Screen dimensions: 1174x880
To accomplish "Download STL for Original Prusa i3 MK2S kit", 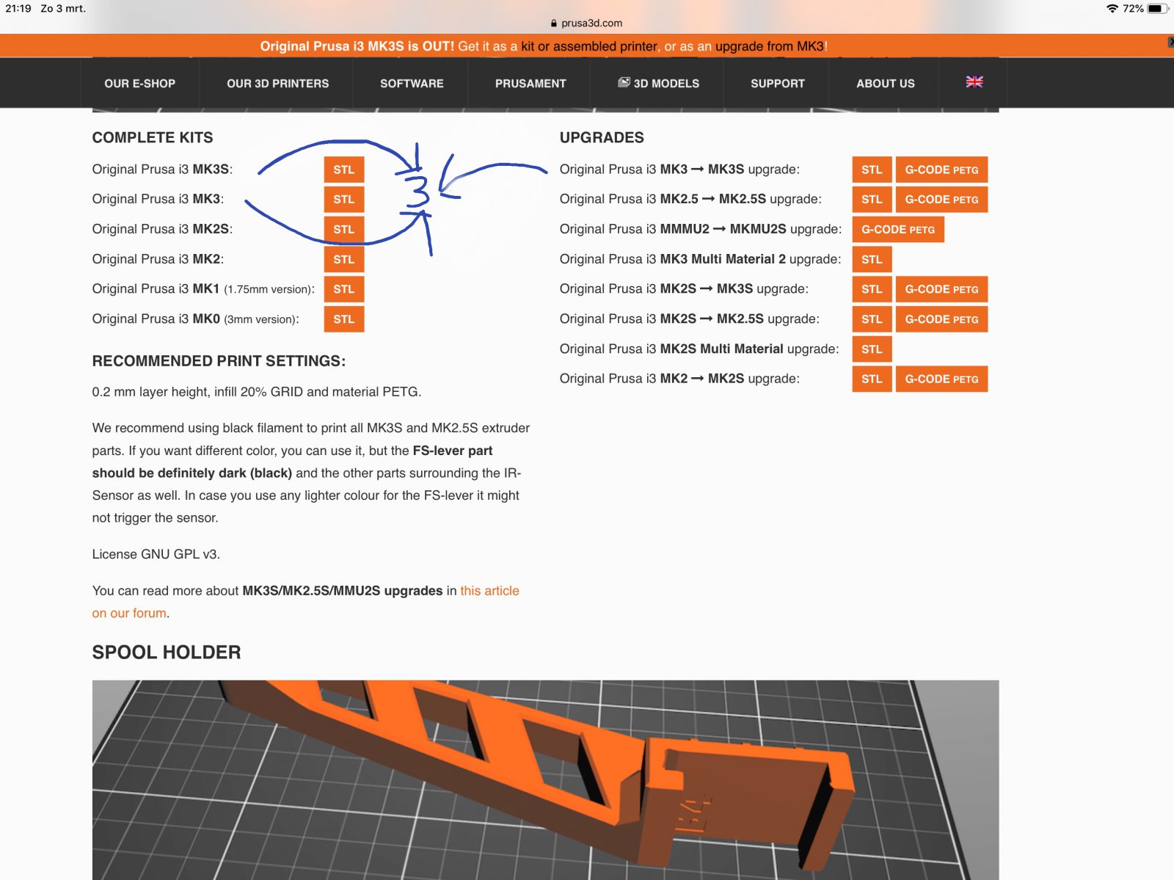I will click(x=344, y=230).
